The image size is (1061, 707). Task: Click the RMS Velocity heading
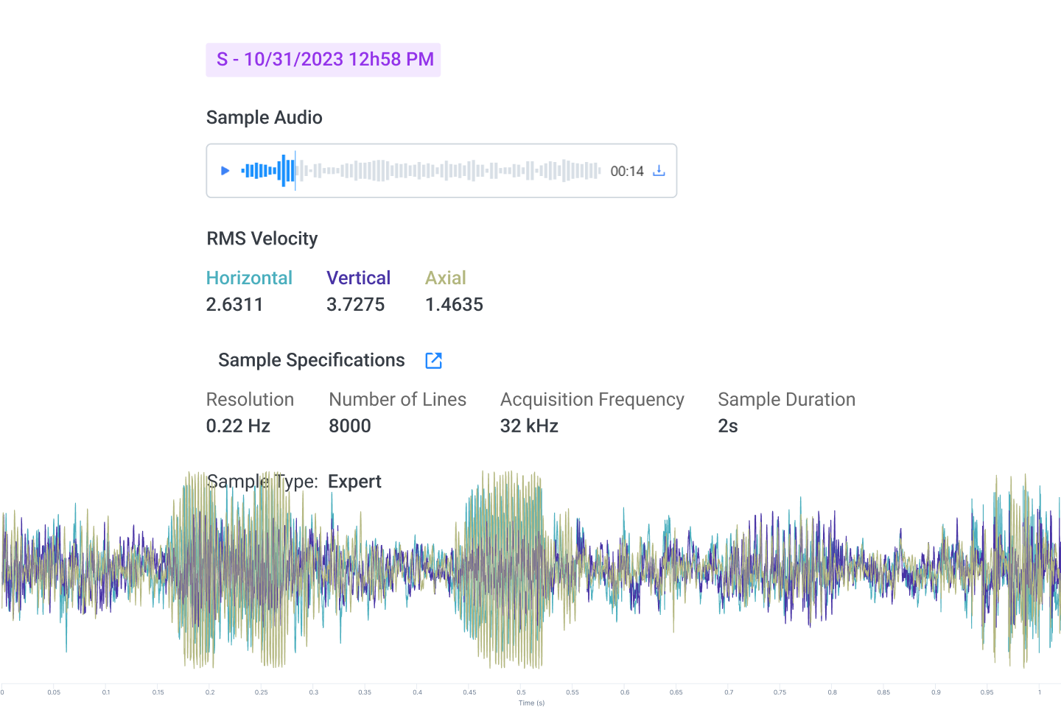click(262, 239)
